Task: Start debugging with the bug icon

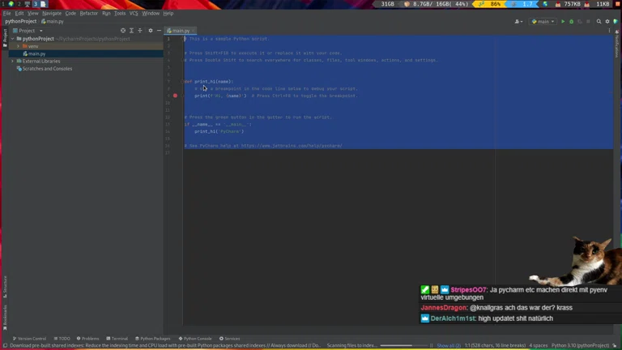Action: (x=571, y=22)
